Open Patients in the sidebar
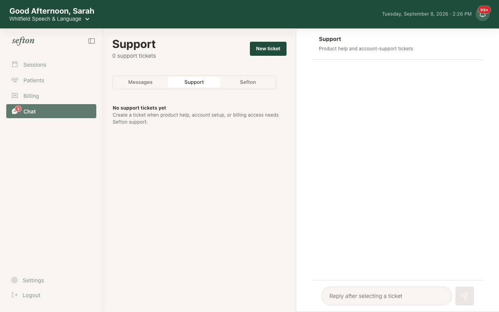 (x=51, y=80)
